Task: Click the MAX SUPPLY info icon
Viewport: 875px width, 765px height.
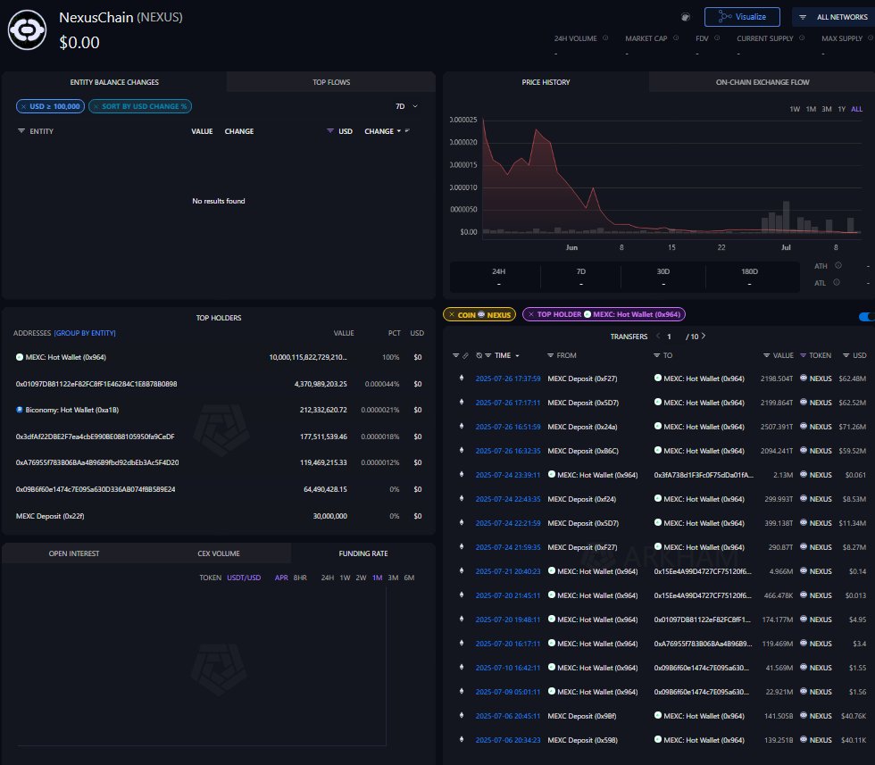Action: coord(870,38)
